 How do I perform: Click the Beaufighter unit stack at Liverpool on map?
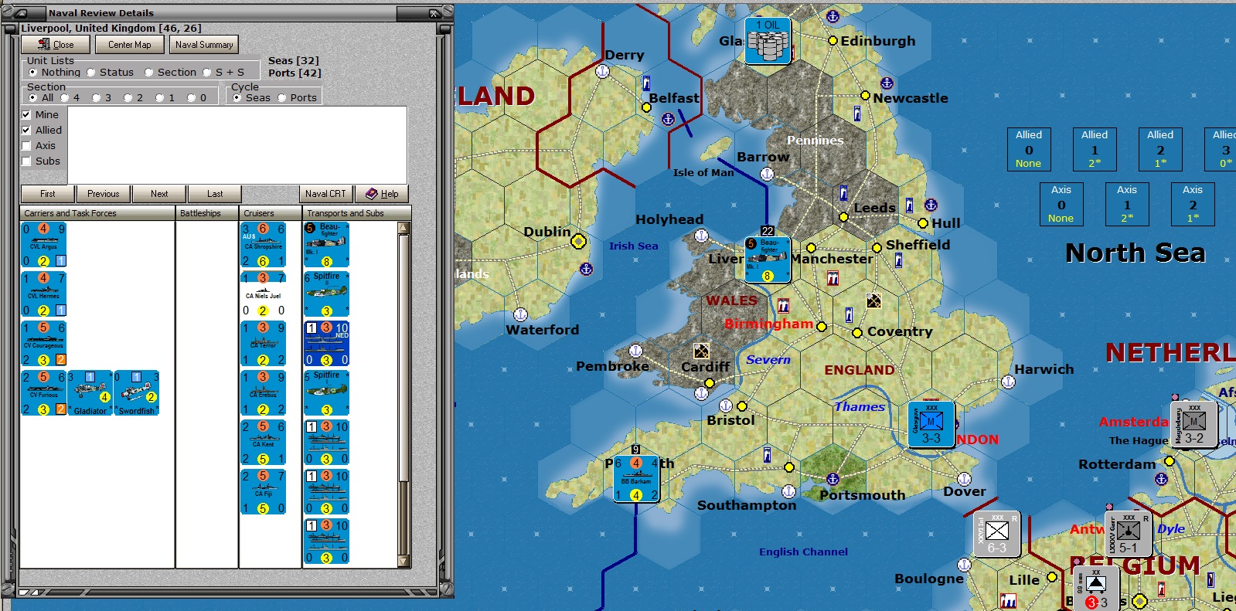click(x=768, y=260)
